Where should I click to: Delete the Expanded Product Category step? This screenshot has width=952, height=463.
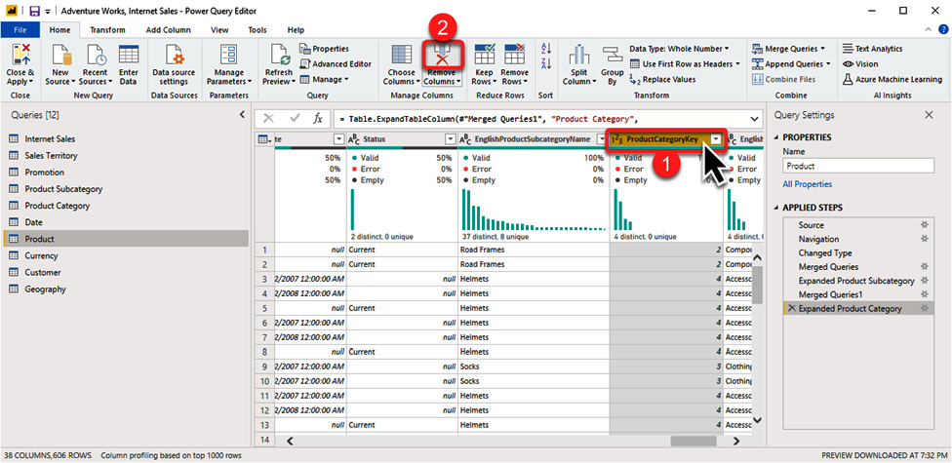[791, 309]
